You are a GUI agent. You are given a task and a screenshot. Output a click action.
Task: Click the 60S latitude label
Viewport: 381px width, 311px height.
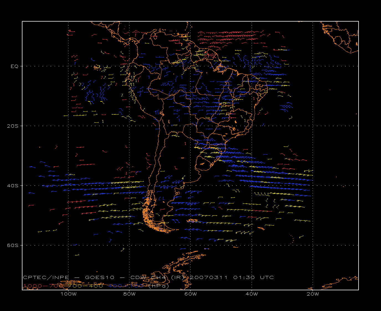coord(12,245)
